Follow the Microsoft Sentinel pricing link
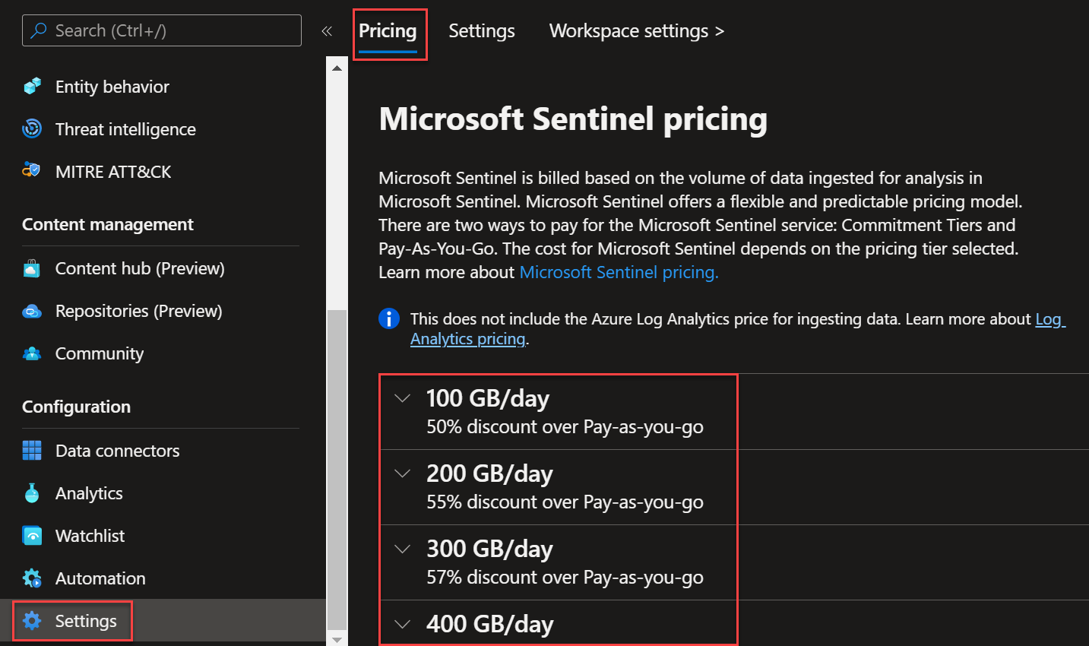 tap(618, 271)
